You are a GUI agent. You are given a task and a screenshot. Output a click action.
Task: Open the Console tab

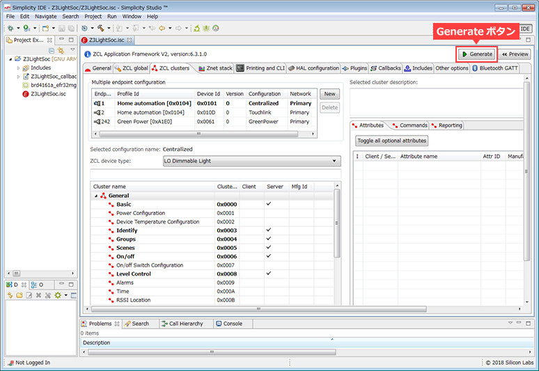pos(229,324)
